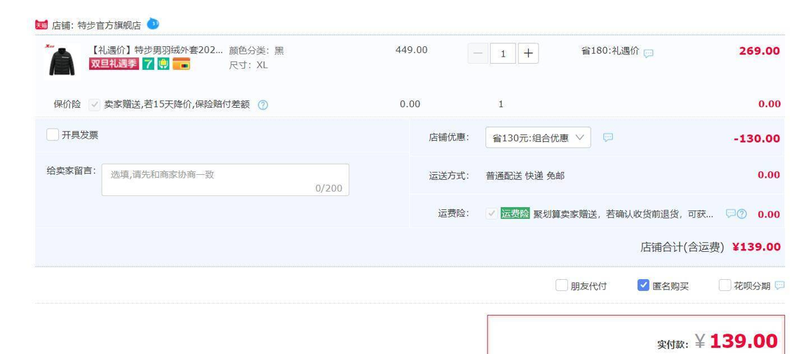808x354 pixels.
Task: Expand the 省130元:组合优惠 dropdown
Action: coord(538,138)
